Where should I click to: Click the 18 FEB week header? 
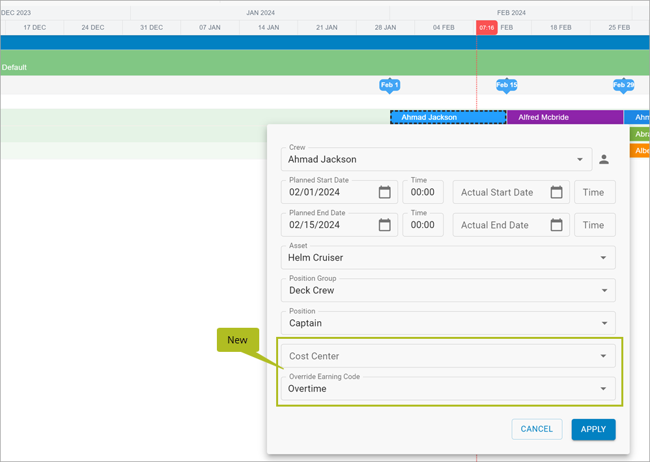561,28
